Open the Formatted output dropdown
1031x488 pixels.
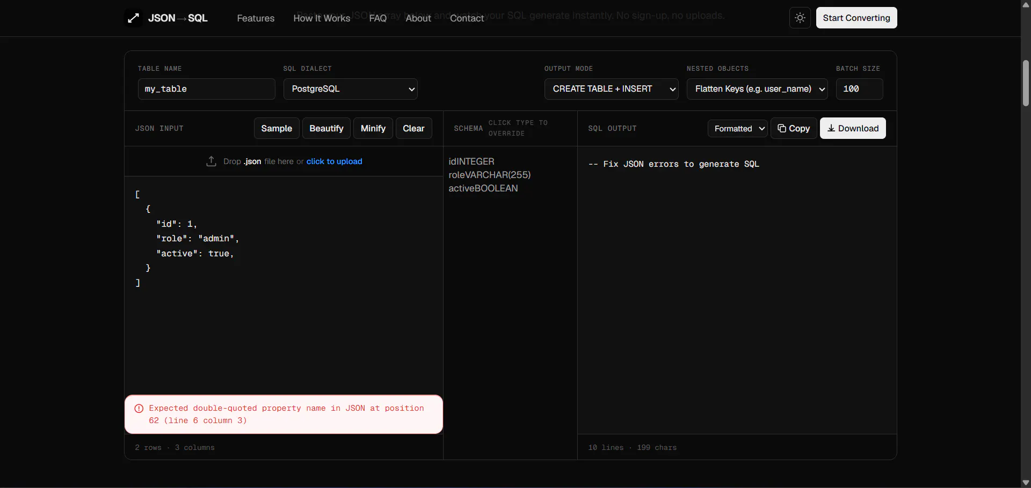click(x=738, y=129)
